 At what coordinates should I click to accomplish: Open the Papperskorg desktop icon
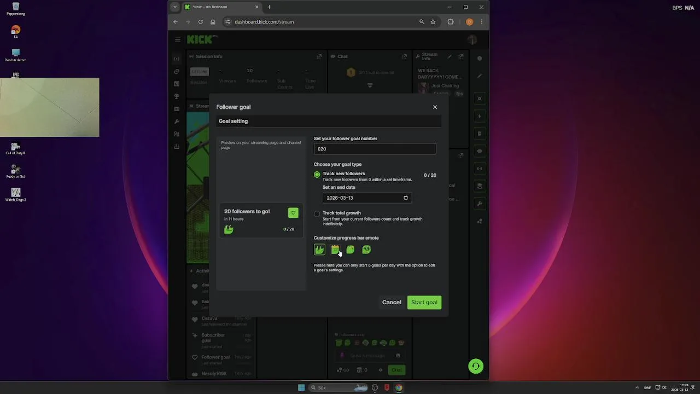[x=15, y=9]
